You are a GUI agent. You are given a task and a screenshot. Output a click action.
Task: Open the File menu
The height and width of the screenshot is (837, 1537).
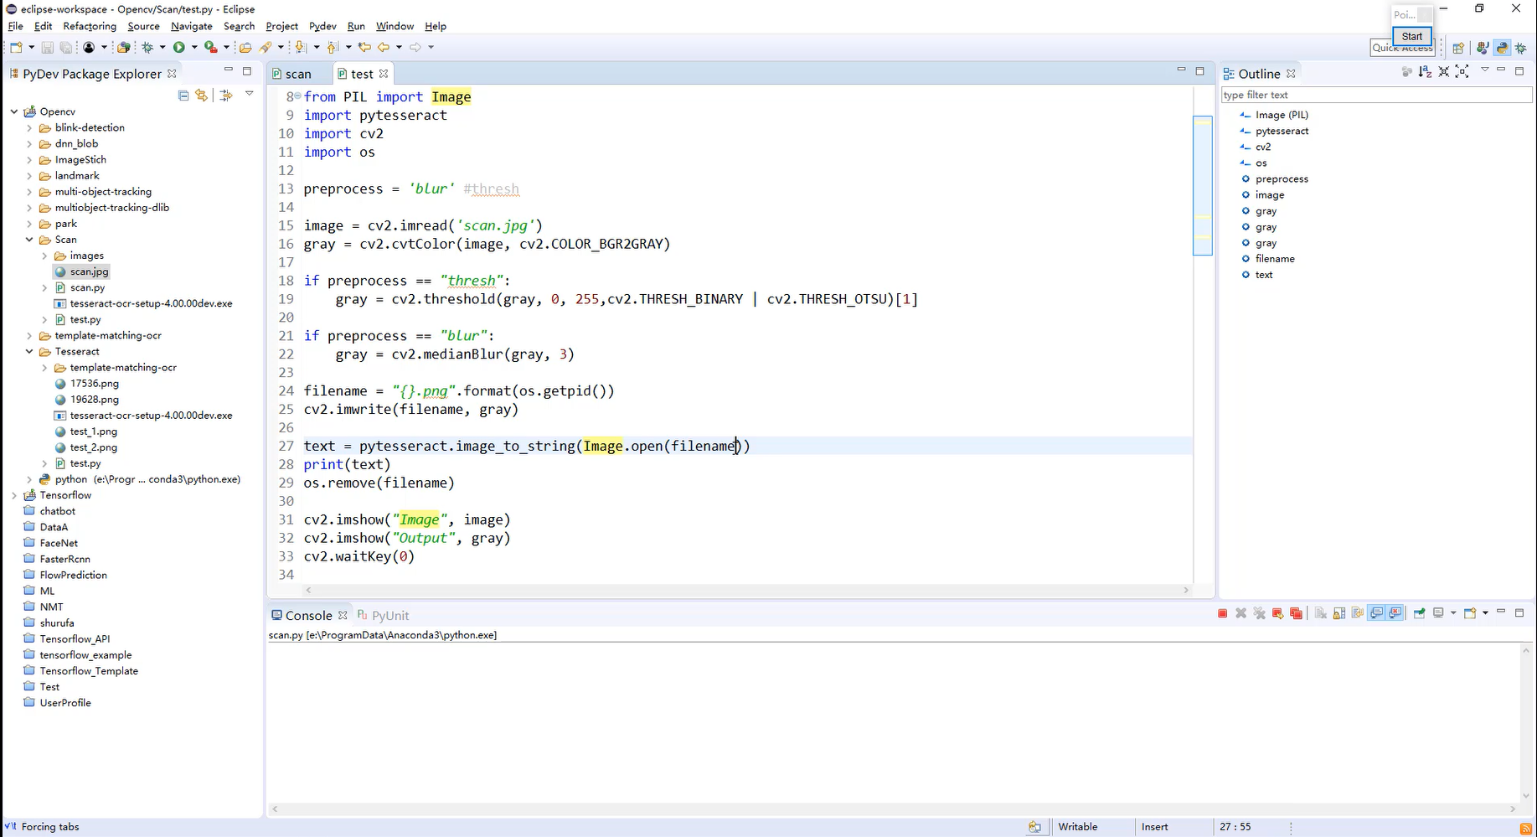click(15, 26)
